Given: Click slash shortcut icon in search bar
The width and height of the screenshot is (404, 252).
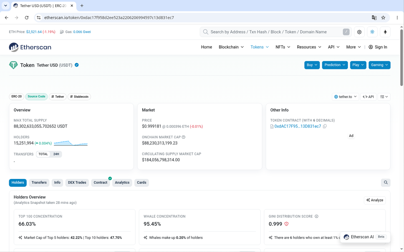Looking at the screenshot, I should (346, 32).
